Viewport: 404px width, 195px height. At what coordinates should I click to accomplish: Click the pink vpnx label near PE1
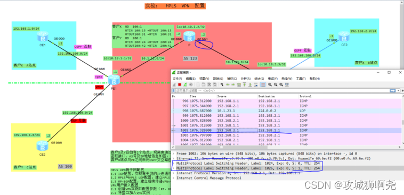point(99,77)
